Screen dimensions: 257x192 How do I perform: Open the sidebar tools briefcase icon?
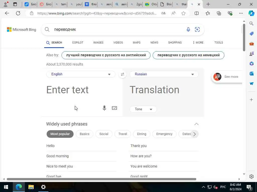(251, 43)
